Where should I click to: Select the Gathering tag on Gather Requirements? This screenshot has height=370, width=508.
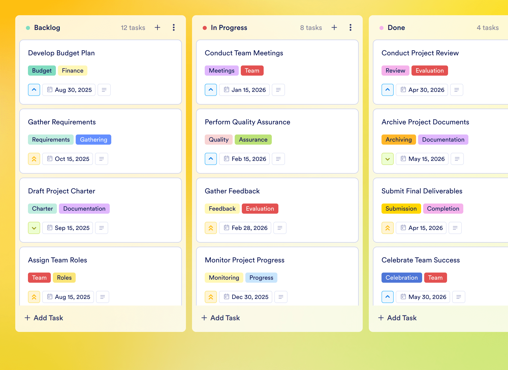pos(93,140)
